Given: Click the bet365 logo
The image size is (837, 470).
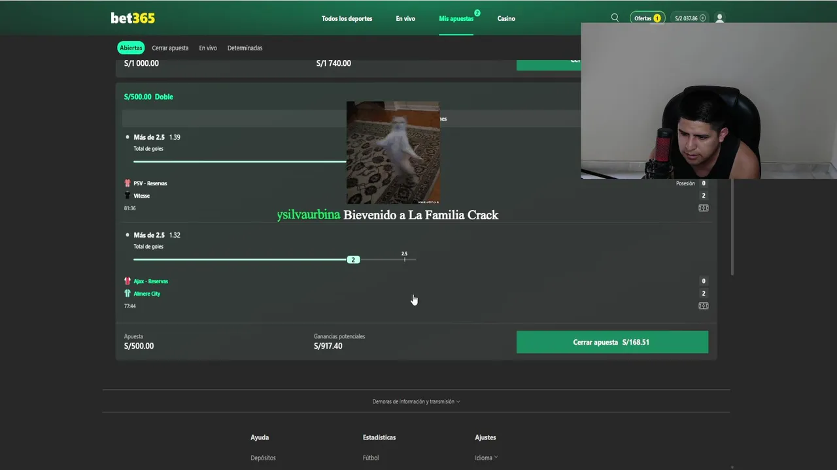Looking at the screenshot, I should [133, 18].
